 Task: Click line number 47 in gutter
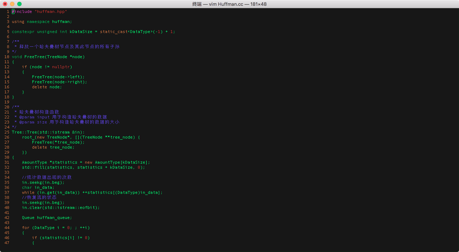click(x=7, y=243)
